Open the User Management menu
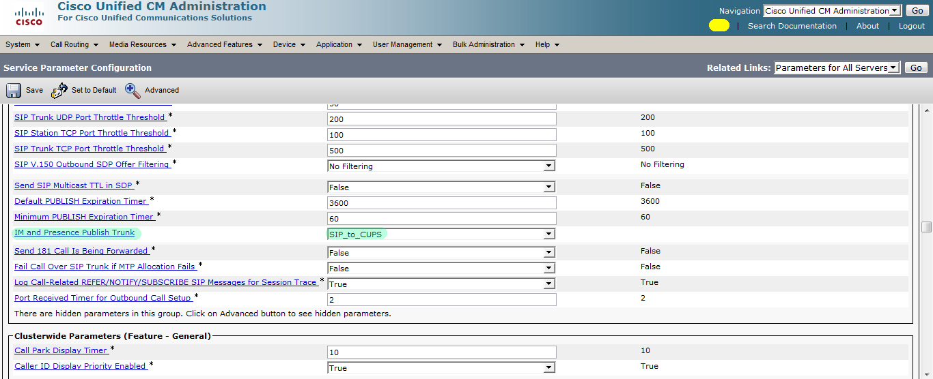 click(x=407, y=44)
